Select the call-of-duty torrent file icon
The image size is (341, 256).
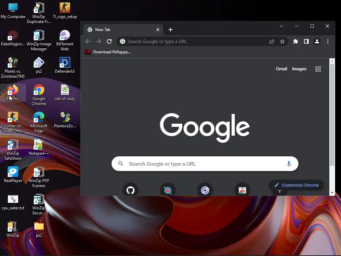[65, 93]
